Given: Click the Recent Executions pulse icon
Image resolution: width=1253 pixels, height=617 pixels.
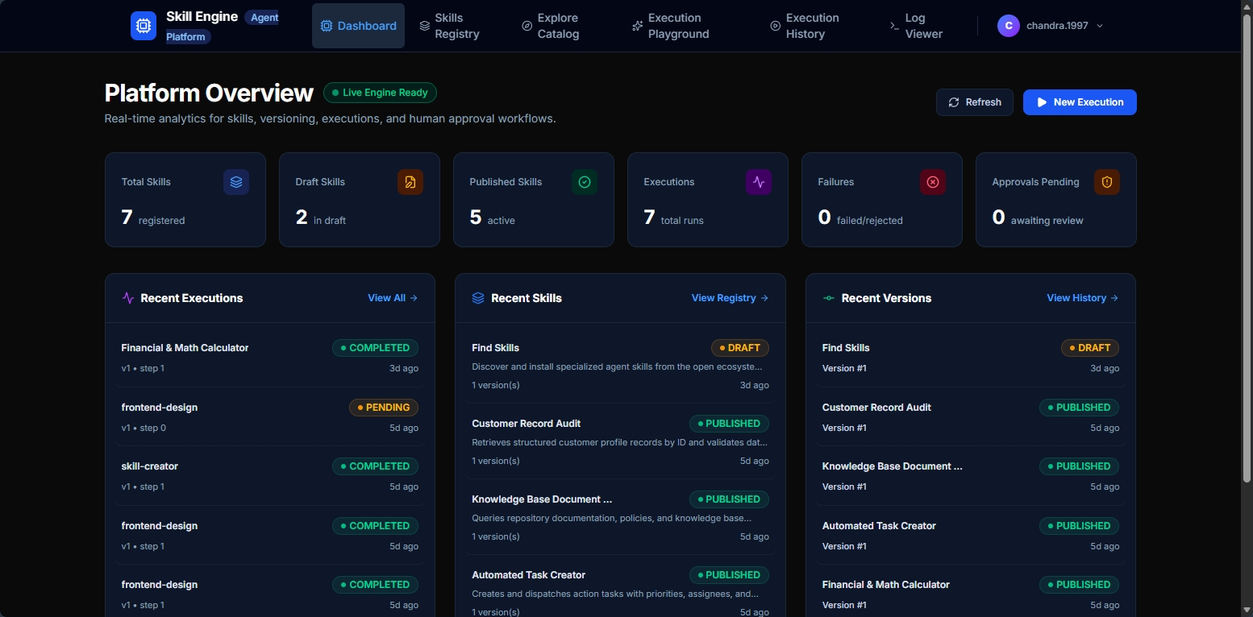Looking at the screenshot, I should 128,298.
